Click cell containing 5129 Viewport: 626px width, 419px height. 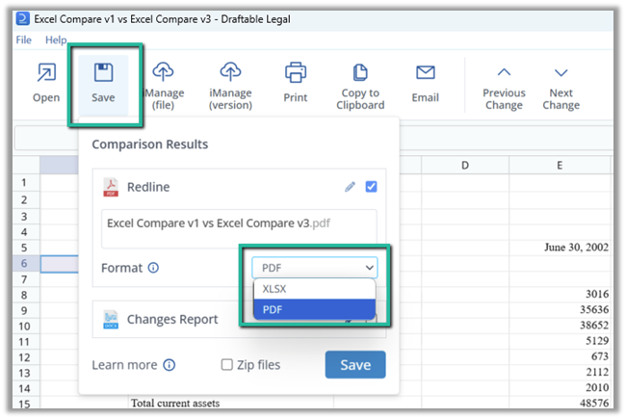[x=560, y=341]
